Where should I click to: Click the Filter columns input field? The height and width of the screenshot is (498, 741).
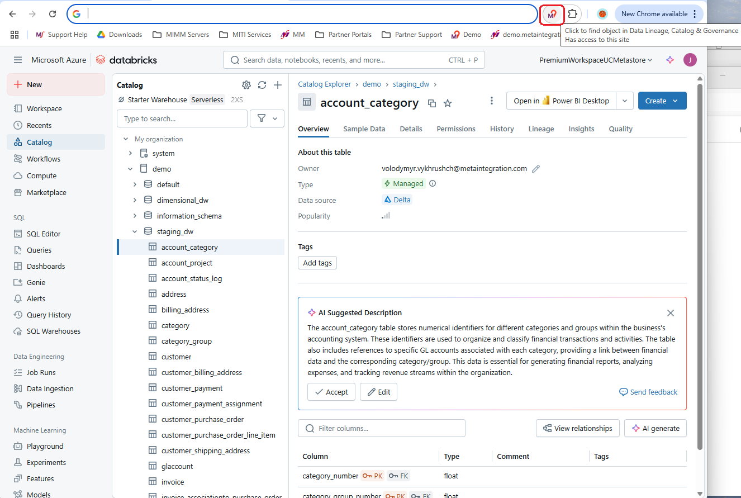click(x=386, y=428)
